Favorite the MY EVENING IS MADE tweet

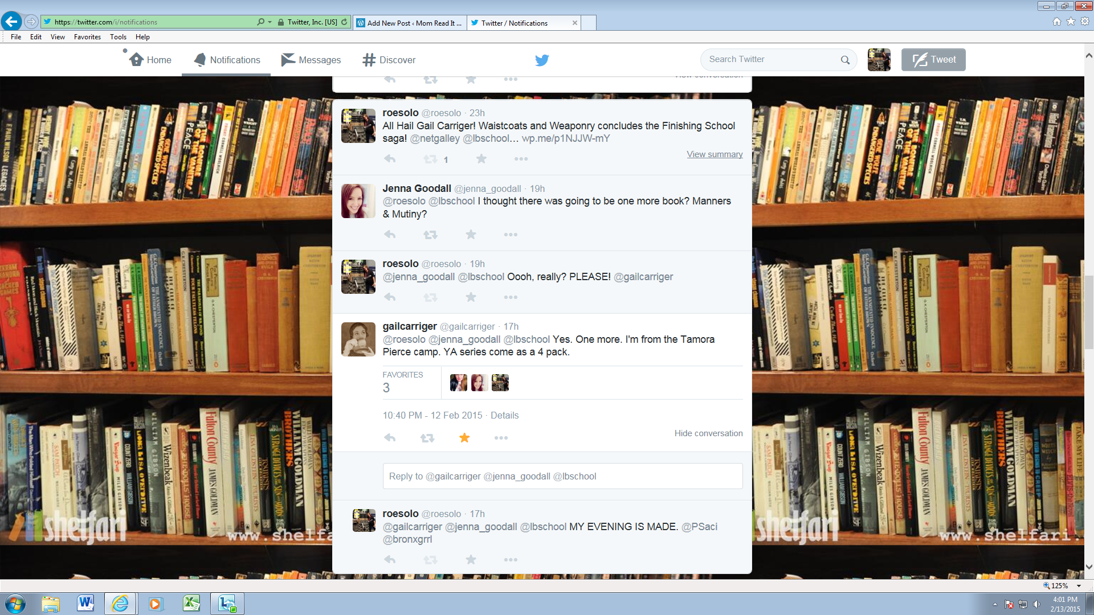(x=471, y=560)
